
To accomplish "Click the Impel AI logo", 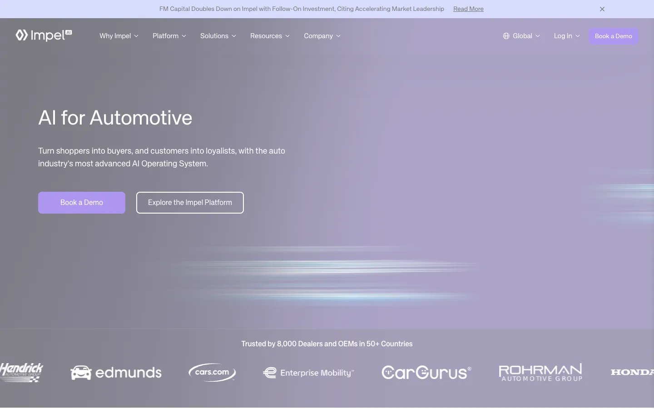I will pyautogui.click(x=44, y=35).
